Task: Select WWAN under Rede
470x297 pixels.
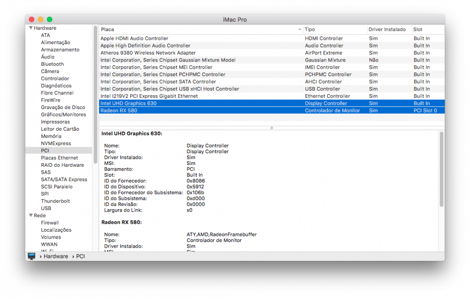Action: [x=49, y=244]
